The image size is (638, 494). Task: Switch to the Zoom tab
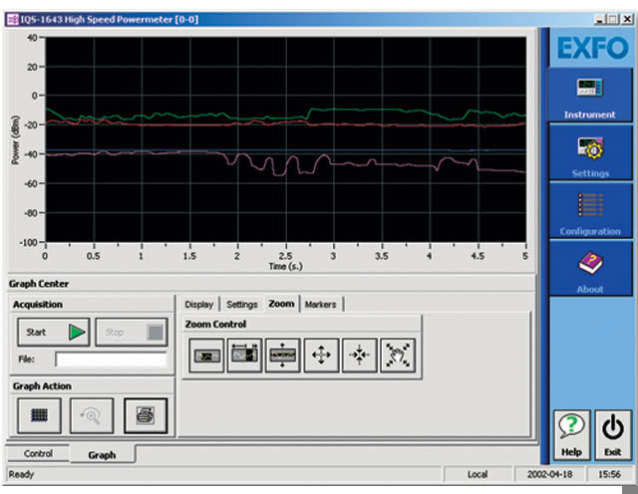pyautogui.click(x=281, y=304)
